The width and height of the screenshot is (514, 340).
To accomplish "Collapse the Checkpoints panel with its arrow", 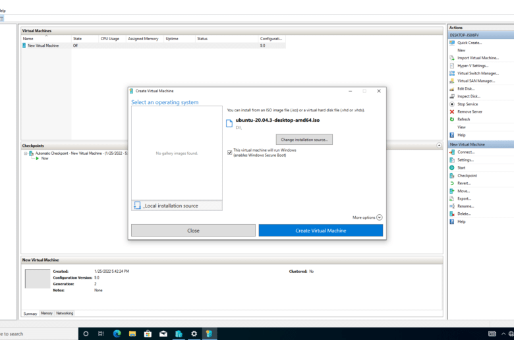I will (x=439, y=145).
